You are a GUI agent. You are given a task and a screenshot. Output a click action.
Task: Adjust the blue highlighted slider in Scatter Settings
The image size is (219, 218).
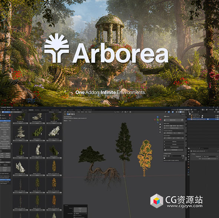pos(5,180)
